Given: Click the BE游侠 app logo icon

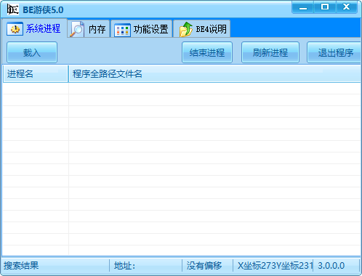Looking at the screenshot, I should 13,9.
